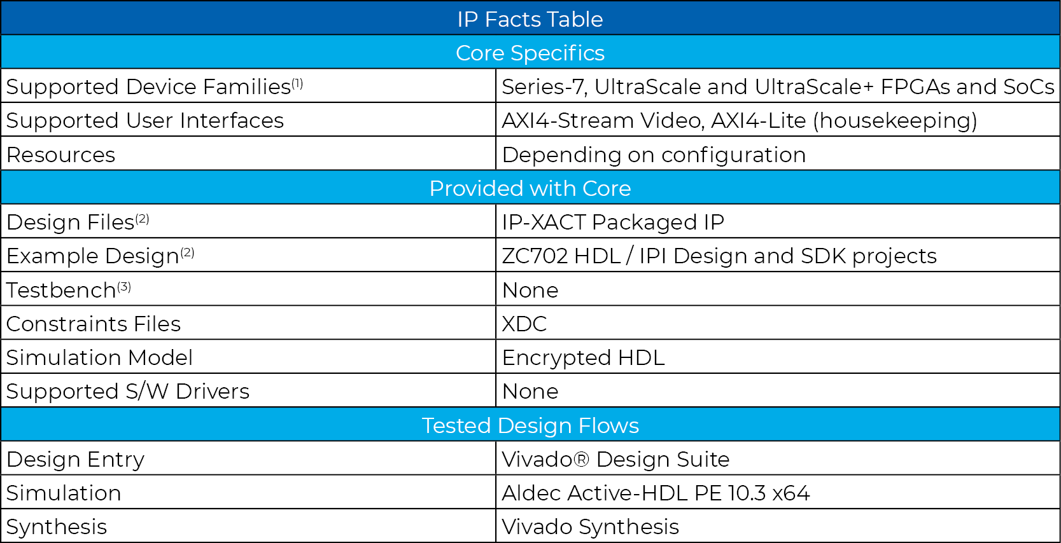Select the Core Specifics section header
The image size is (1061, 543).
coord(530,53)
